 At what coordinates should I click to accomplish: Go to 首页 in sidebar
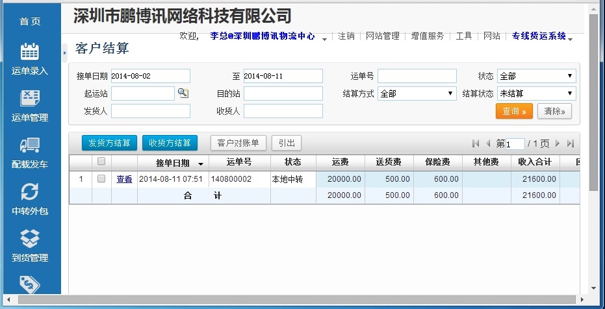(x=30, y=21)
